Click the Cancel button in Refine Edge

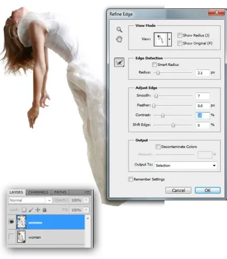tap(178, 191)
